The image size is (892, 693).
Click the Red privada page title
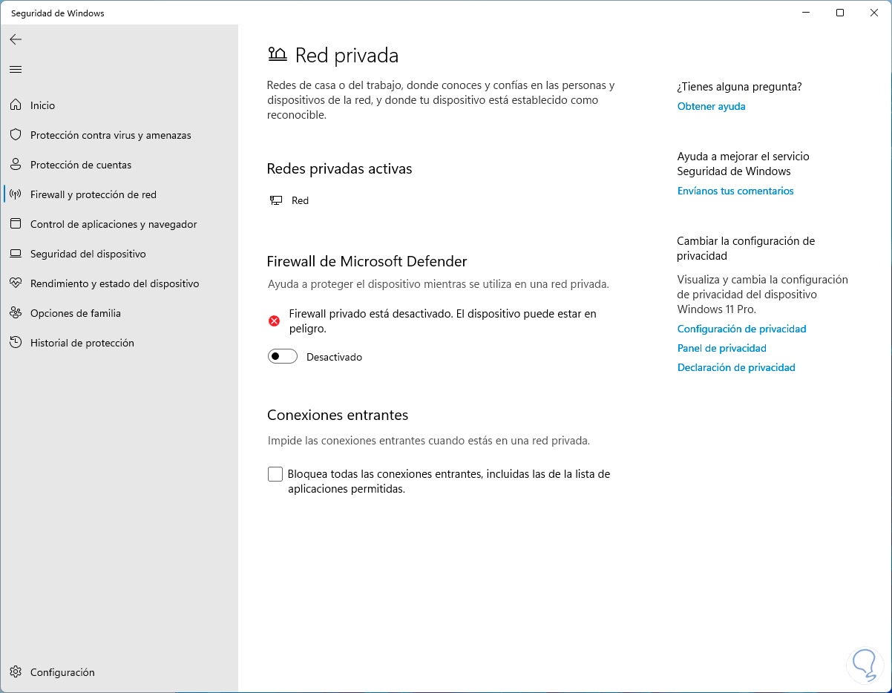pyautogui.click(x=347, y=55)
